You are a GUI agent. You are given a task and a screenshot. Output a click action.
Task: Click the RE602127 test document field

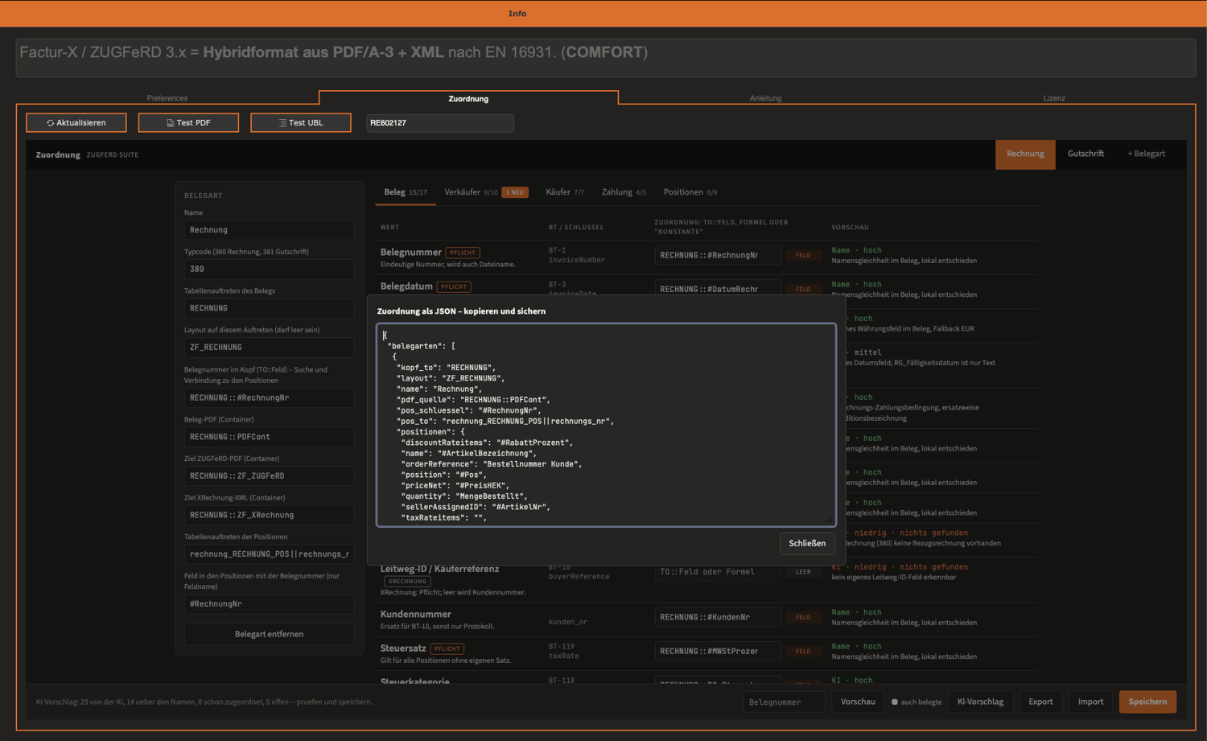click(440, 123)
